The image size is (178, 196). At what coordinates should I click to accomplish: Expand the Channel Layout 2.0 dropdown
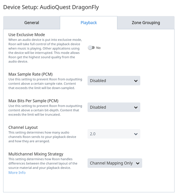click(x=114, y=134)
